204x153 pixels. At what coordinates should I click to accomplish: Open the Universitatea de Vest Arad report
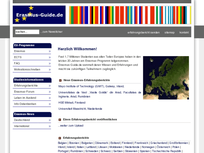pyautogui.click(x=100, y=94)
